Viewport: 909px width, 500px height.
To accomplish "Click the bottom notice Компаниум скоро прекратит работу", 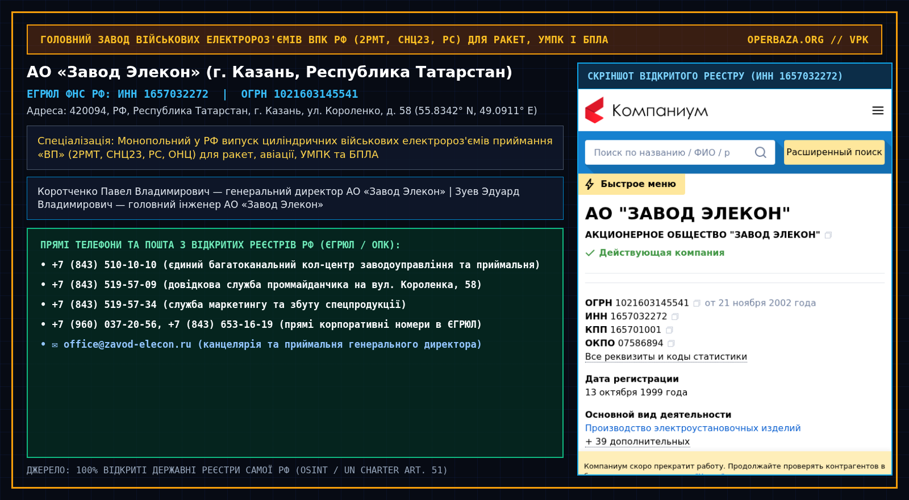I will click(x=735, y=466).
